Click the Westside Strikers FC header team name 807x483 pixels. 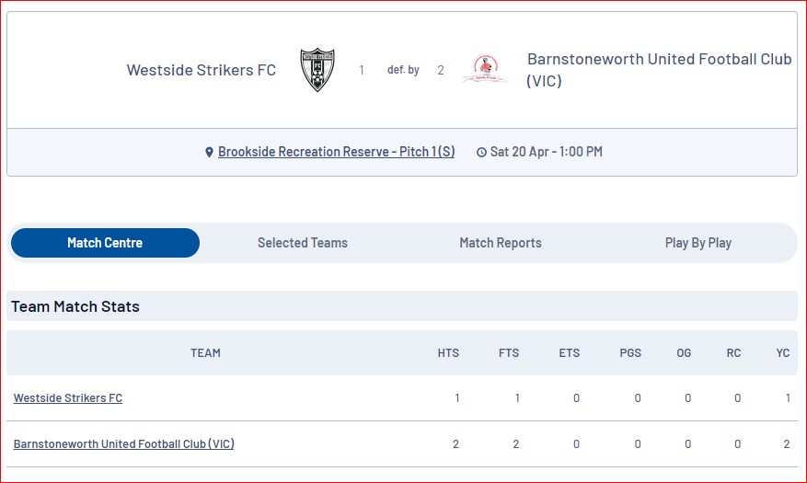tap(202, 70)
